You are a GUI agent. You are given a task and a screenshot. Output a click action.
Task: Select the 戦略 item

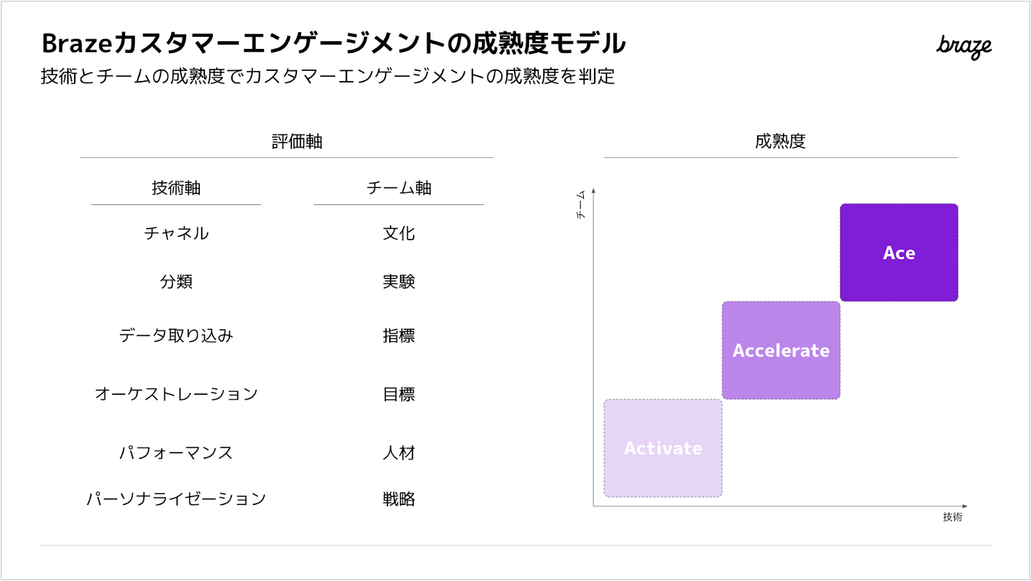[x=399, y=499]
